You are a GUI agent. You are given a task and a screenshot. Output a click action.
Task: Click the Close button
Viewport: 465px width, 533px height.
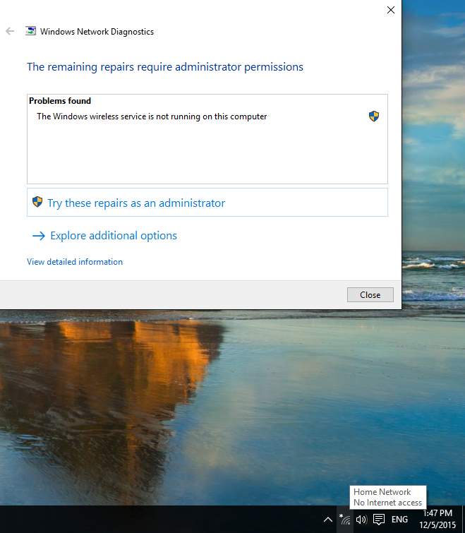click(x=370, y=294)
